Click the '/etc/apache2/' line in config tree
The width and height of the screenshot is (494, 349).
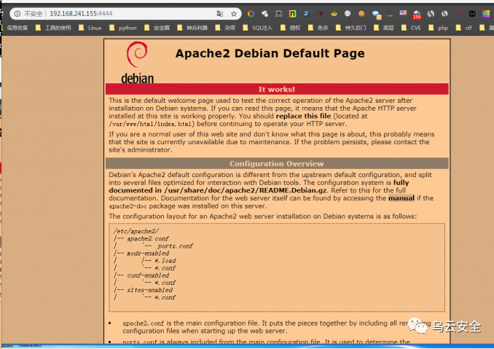click(x=136, y=231)
